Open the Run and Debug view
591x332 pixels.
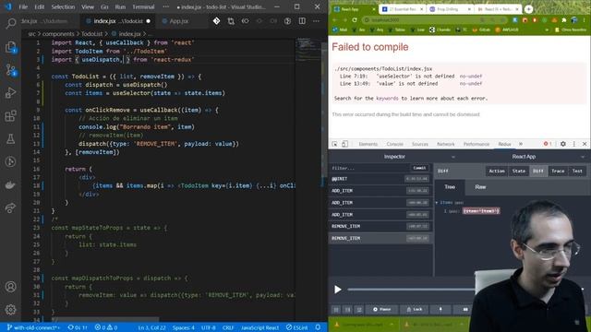click(x=10, y=92)
